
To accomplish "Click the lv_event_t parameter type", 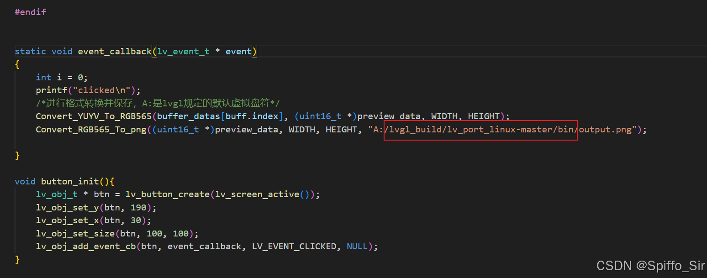I will (x=183, y=52).
